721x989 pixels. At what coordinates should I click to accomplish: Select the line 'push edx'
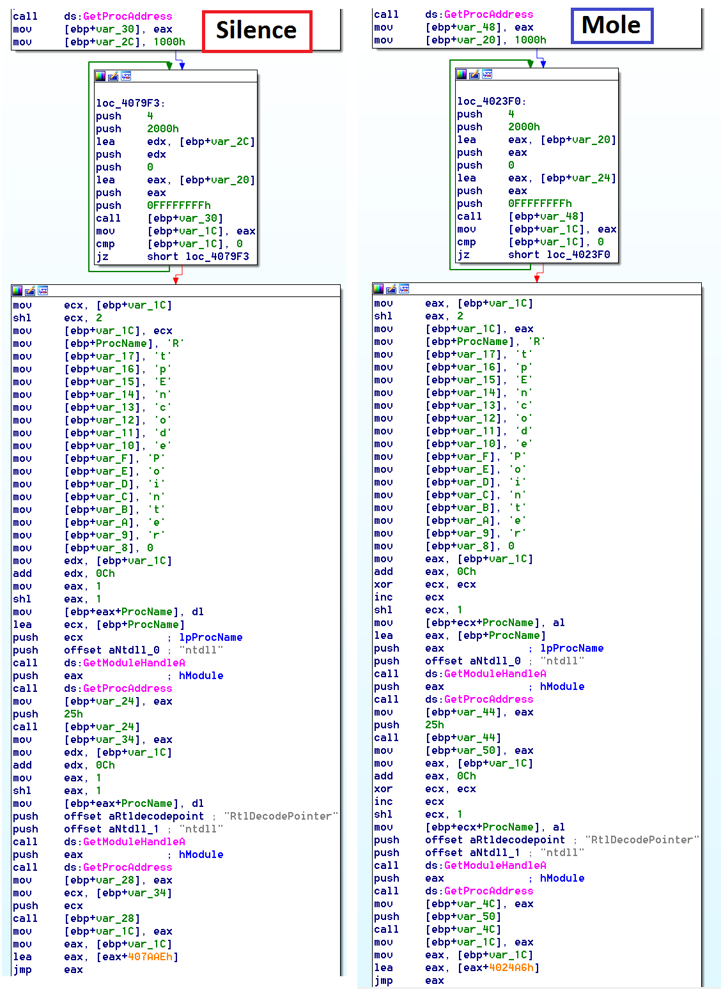(x=131, y=155)
